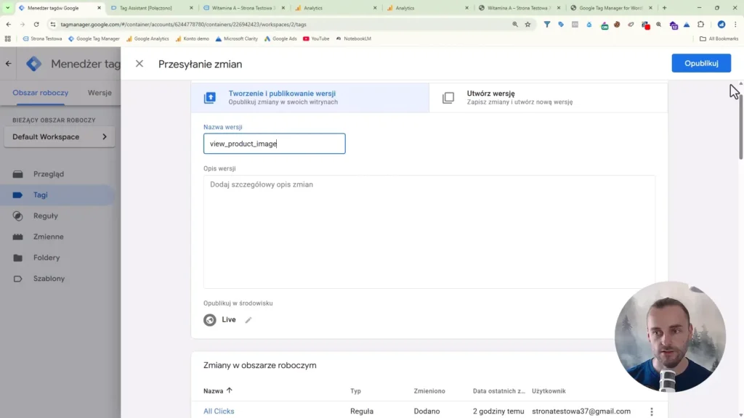Click the site info icon beside URL

(52, 24)
